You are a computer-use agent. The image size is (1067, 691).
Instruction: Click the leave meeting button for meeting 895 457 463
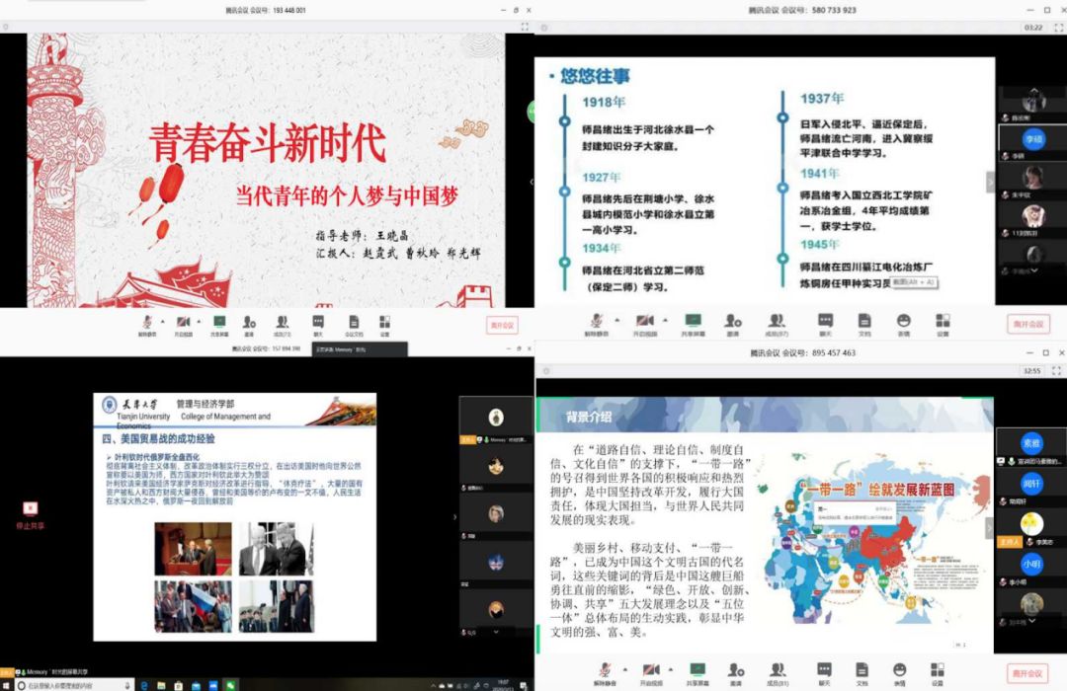coord(1026,673)
